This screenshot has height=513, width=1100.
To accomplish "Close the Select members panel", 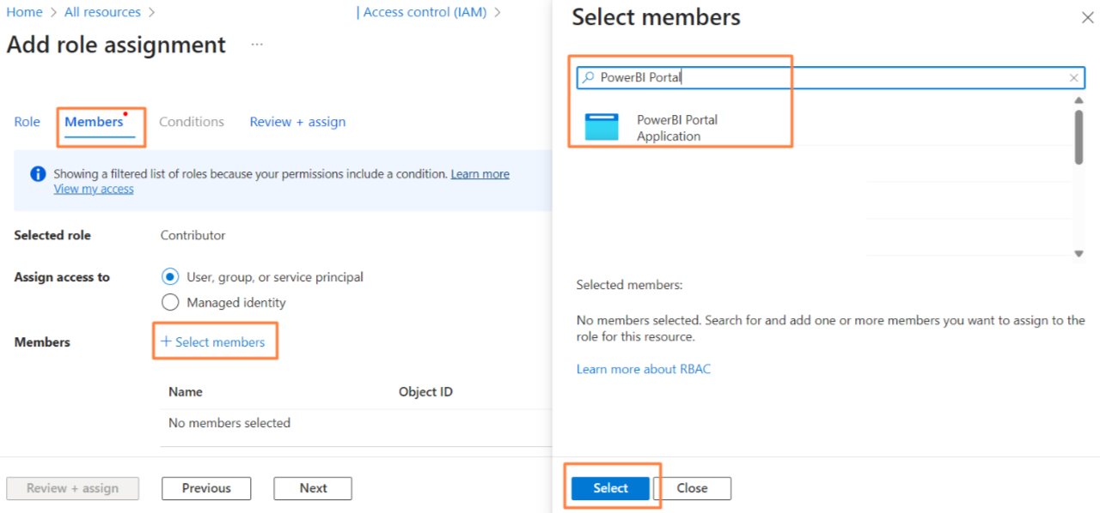I will point(1086,18).
